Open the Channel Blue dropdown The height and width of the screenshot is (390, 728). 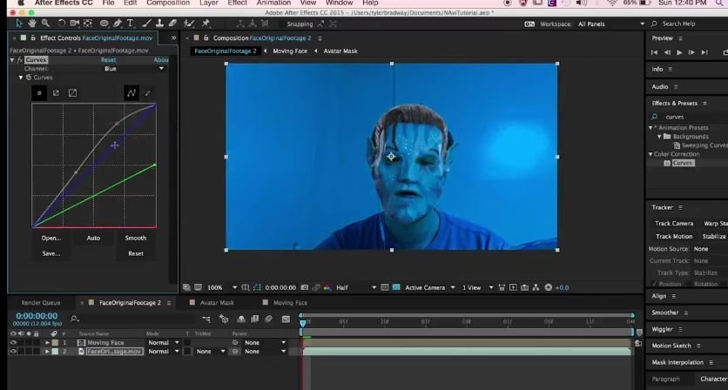point(134,69)
